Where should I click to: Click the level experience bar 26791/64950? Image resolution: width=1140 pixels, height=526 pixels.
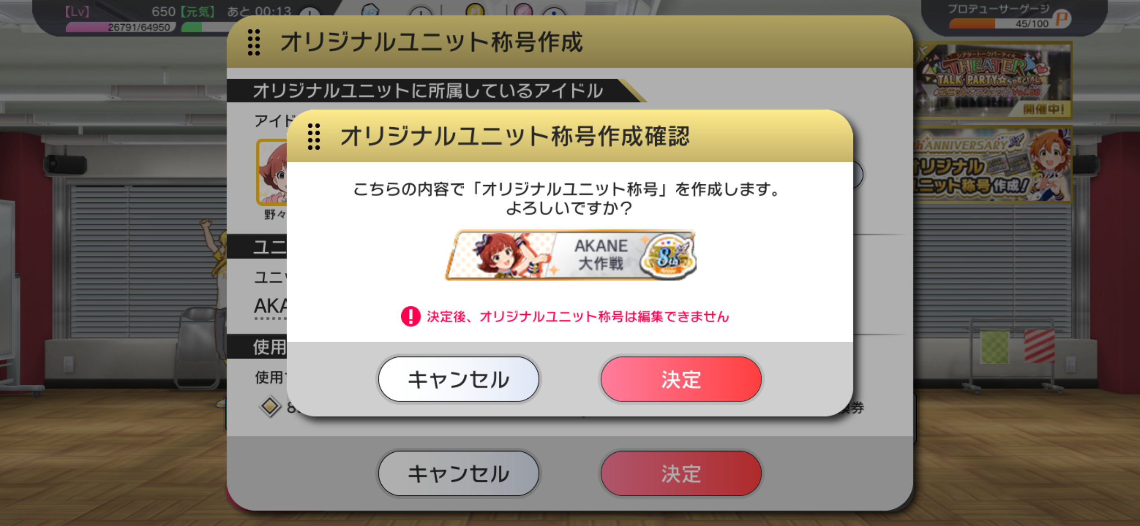click(121, 27)
